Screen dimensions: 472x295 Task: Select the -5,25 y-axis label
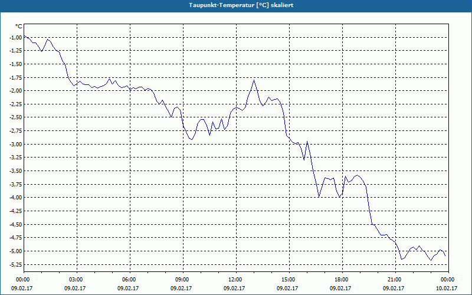click(16, 264)
